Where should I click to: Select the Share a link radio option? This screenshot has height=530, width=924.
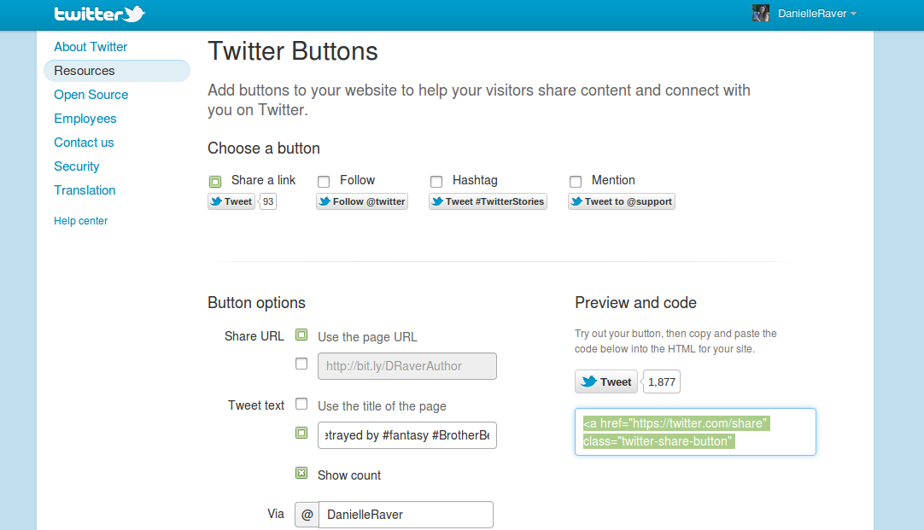(x=215, y=182)
